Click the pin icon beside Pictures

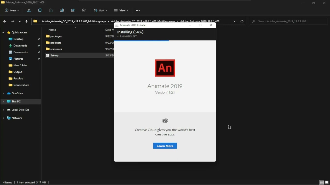click(39, 59)
